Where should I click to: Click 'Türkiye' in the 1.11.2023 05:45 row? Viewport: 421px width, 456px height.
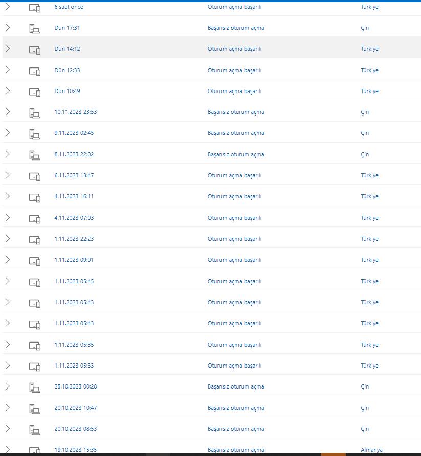point(369,281)
